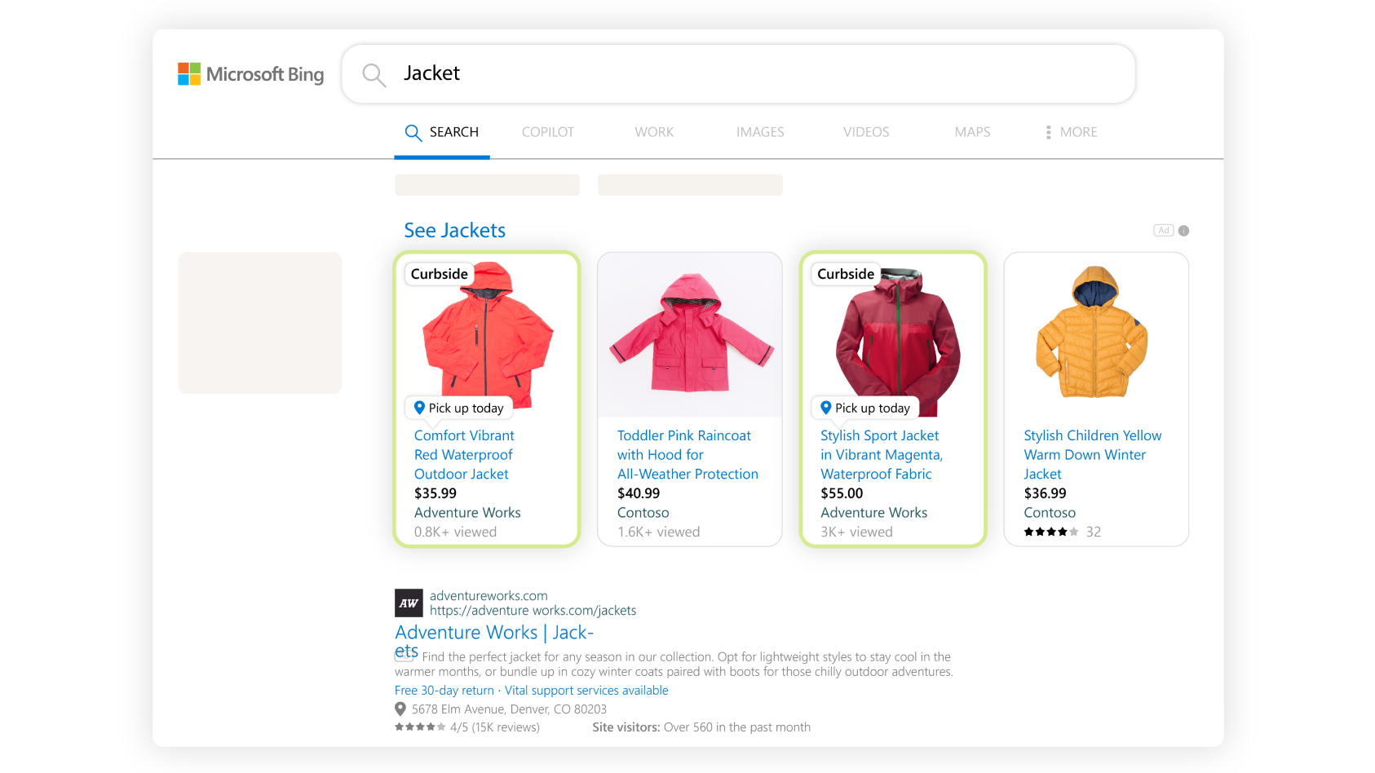The height and width of the screenshot is (773, 1375).
Task: Click the magnifying glass search icon
Action: point(374,75)
